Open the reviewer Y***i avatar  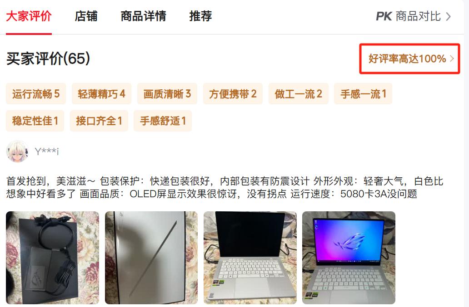17,151
